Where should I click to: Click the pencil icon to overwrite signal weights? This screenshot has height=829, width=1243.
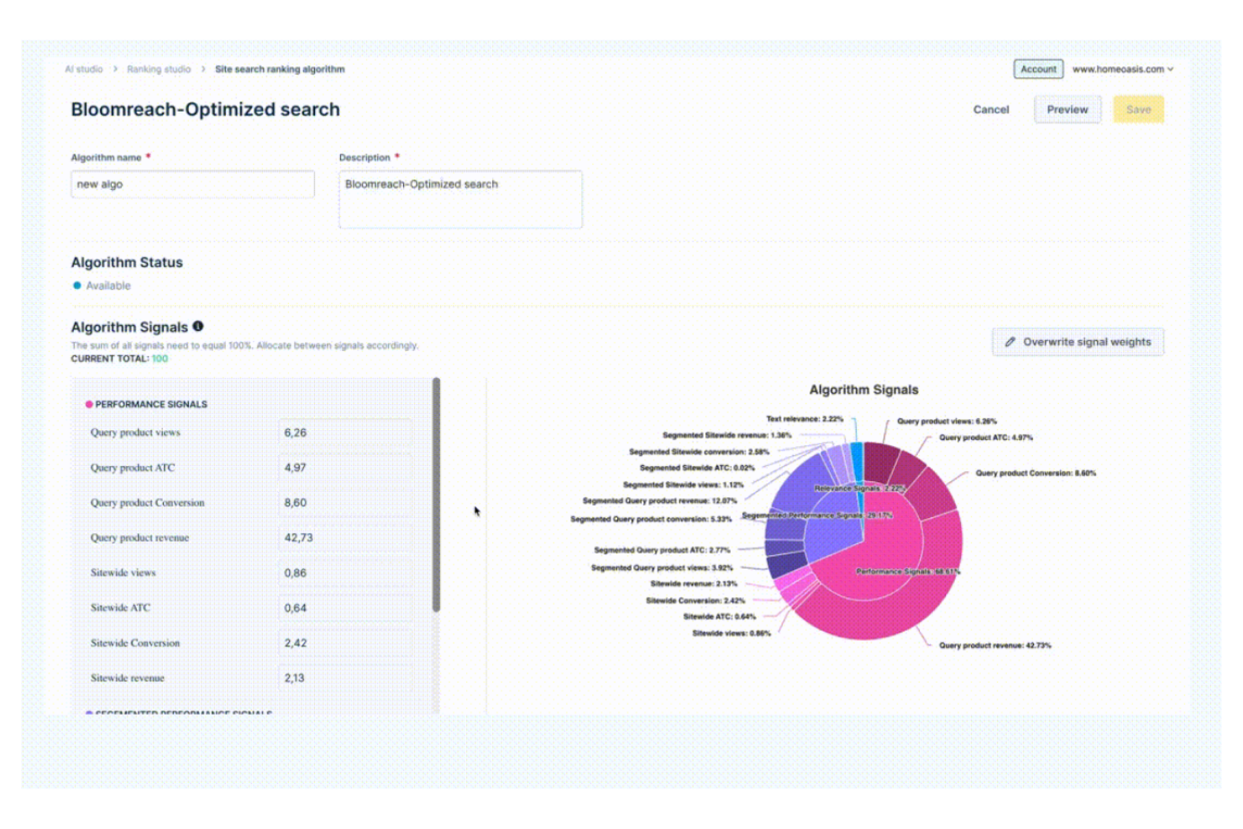[x=1010, y=342]
